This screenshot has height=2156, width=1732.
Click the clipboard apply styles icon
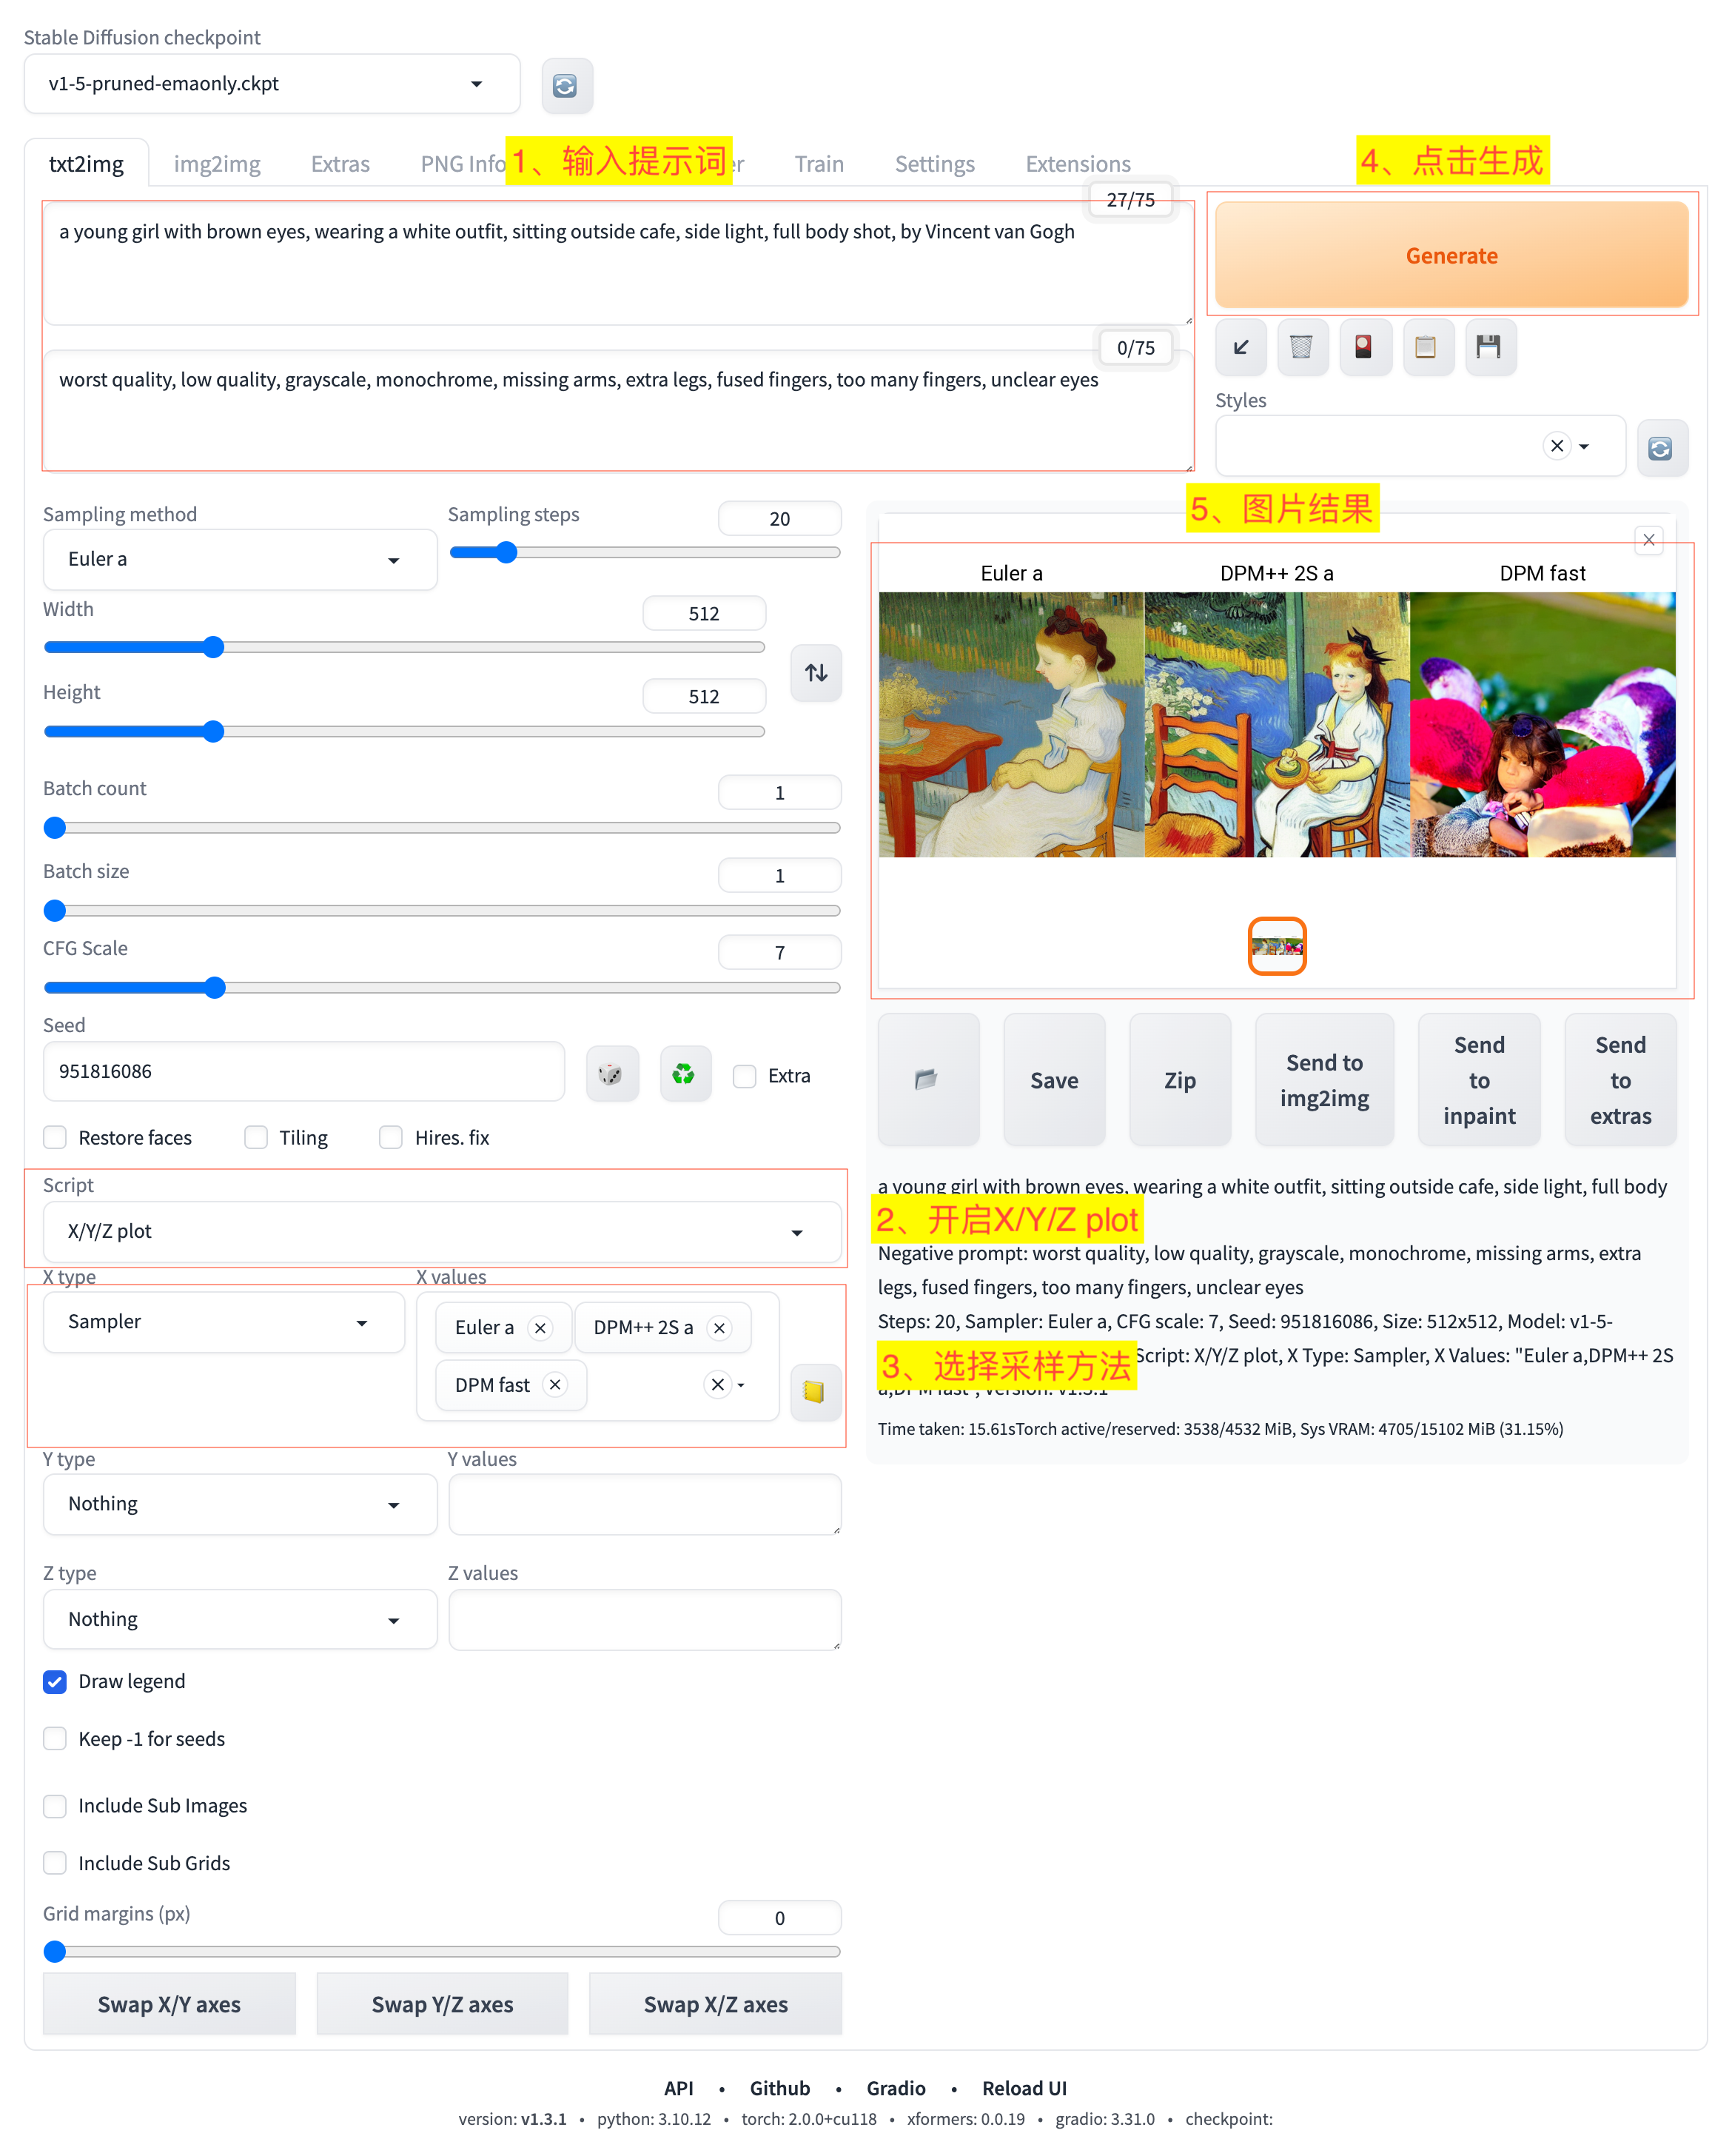pyautogui.click(x=1426, y=347)
